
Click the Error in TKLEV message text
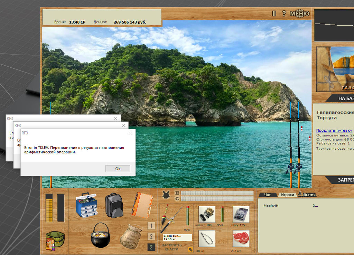[74, 150]
